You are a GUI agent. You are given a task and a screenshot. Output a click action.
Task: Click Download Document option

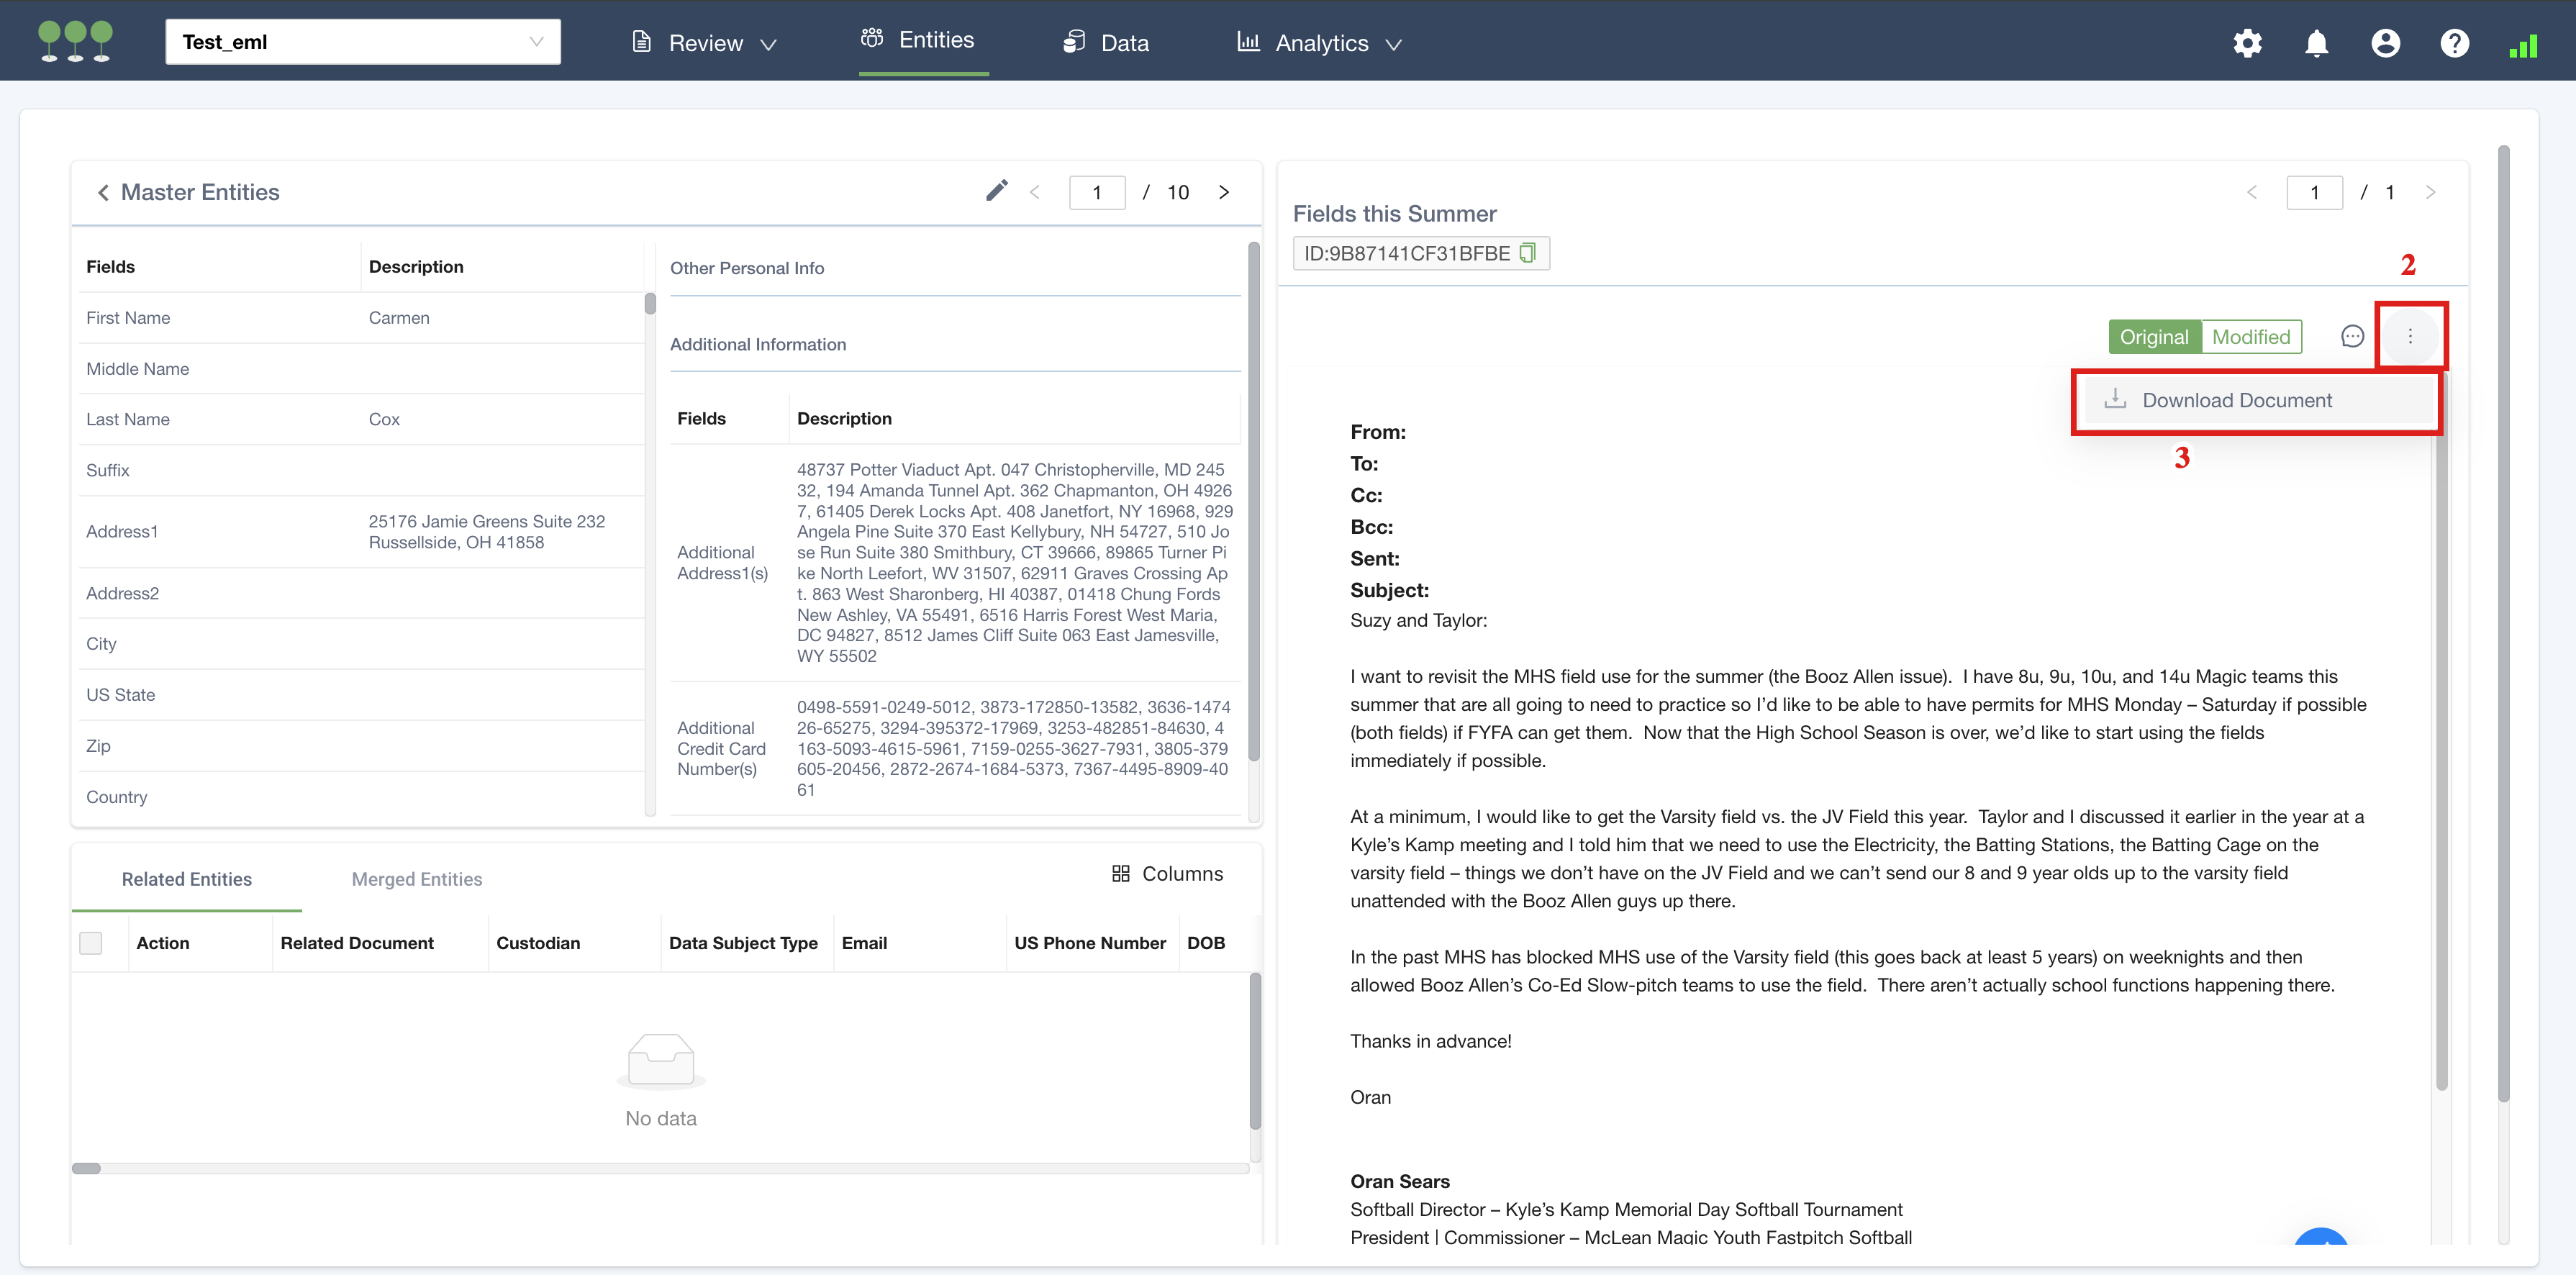click(x=2236, y=400)
